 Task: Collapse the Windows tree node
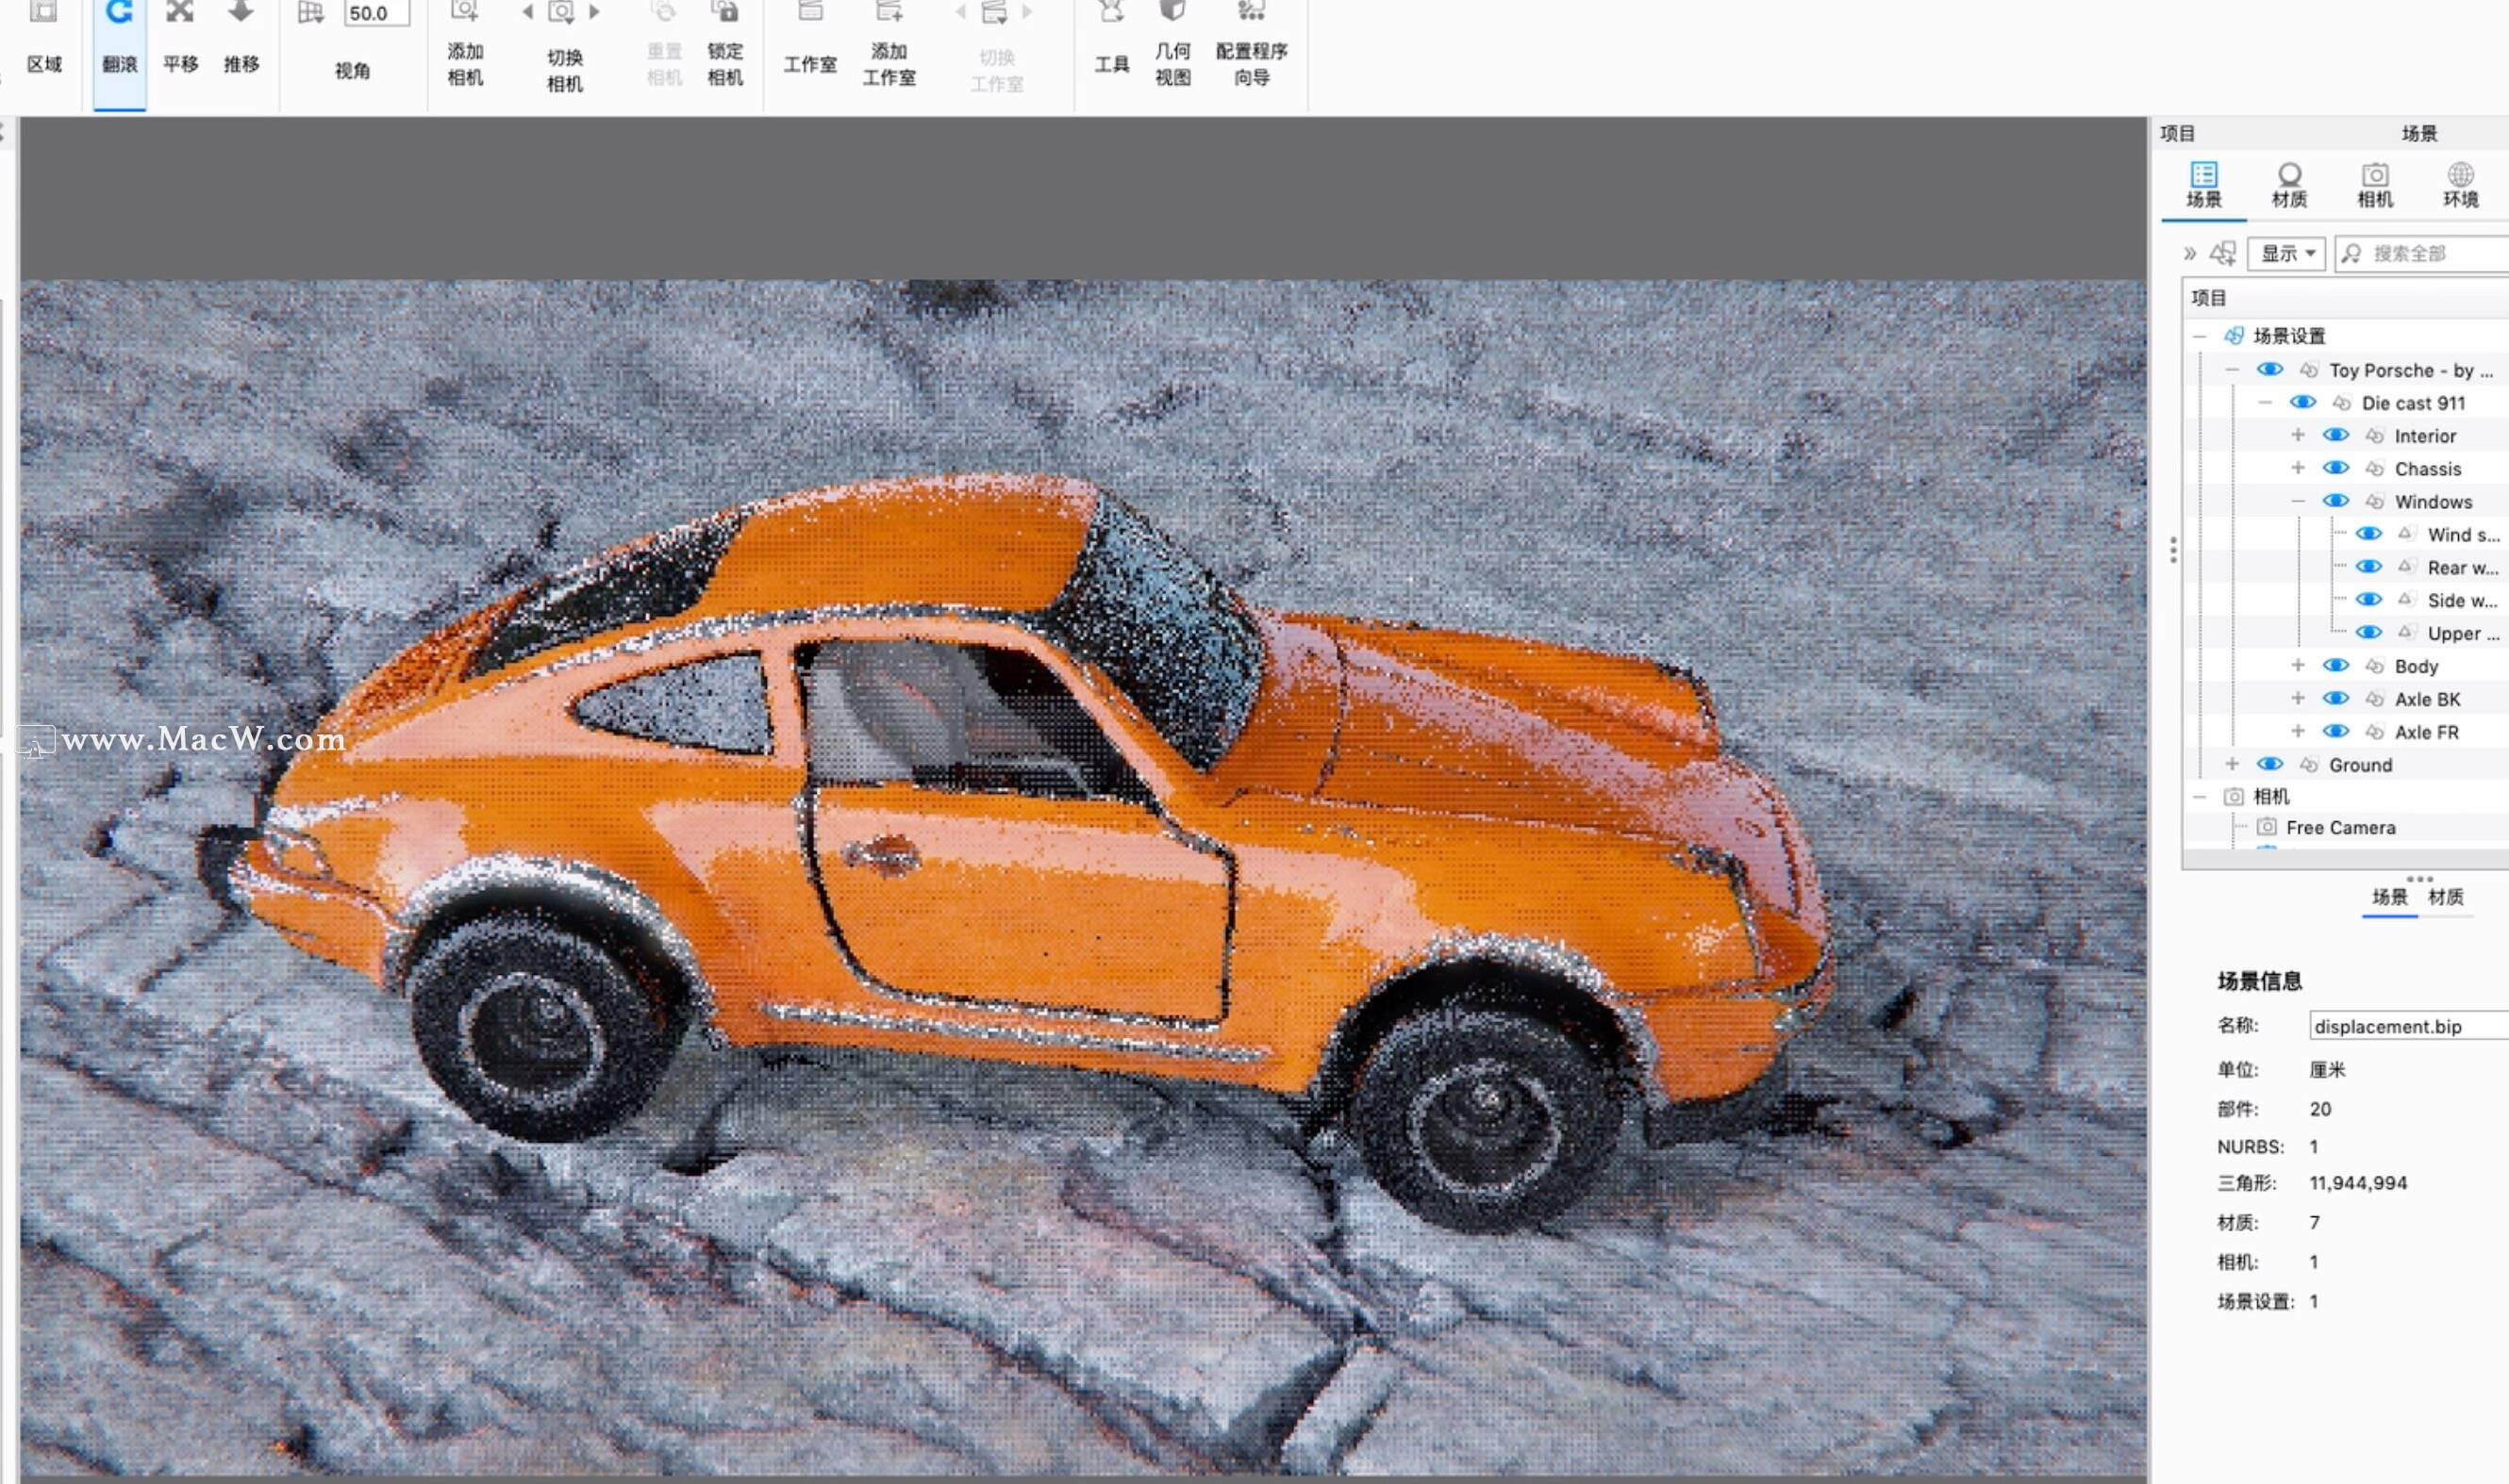click(2297, 501)
